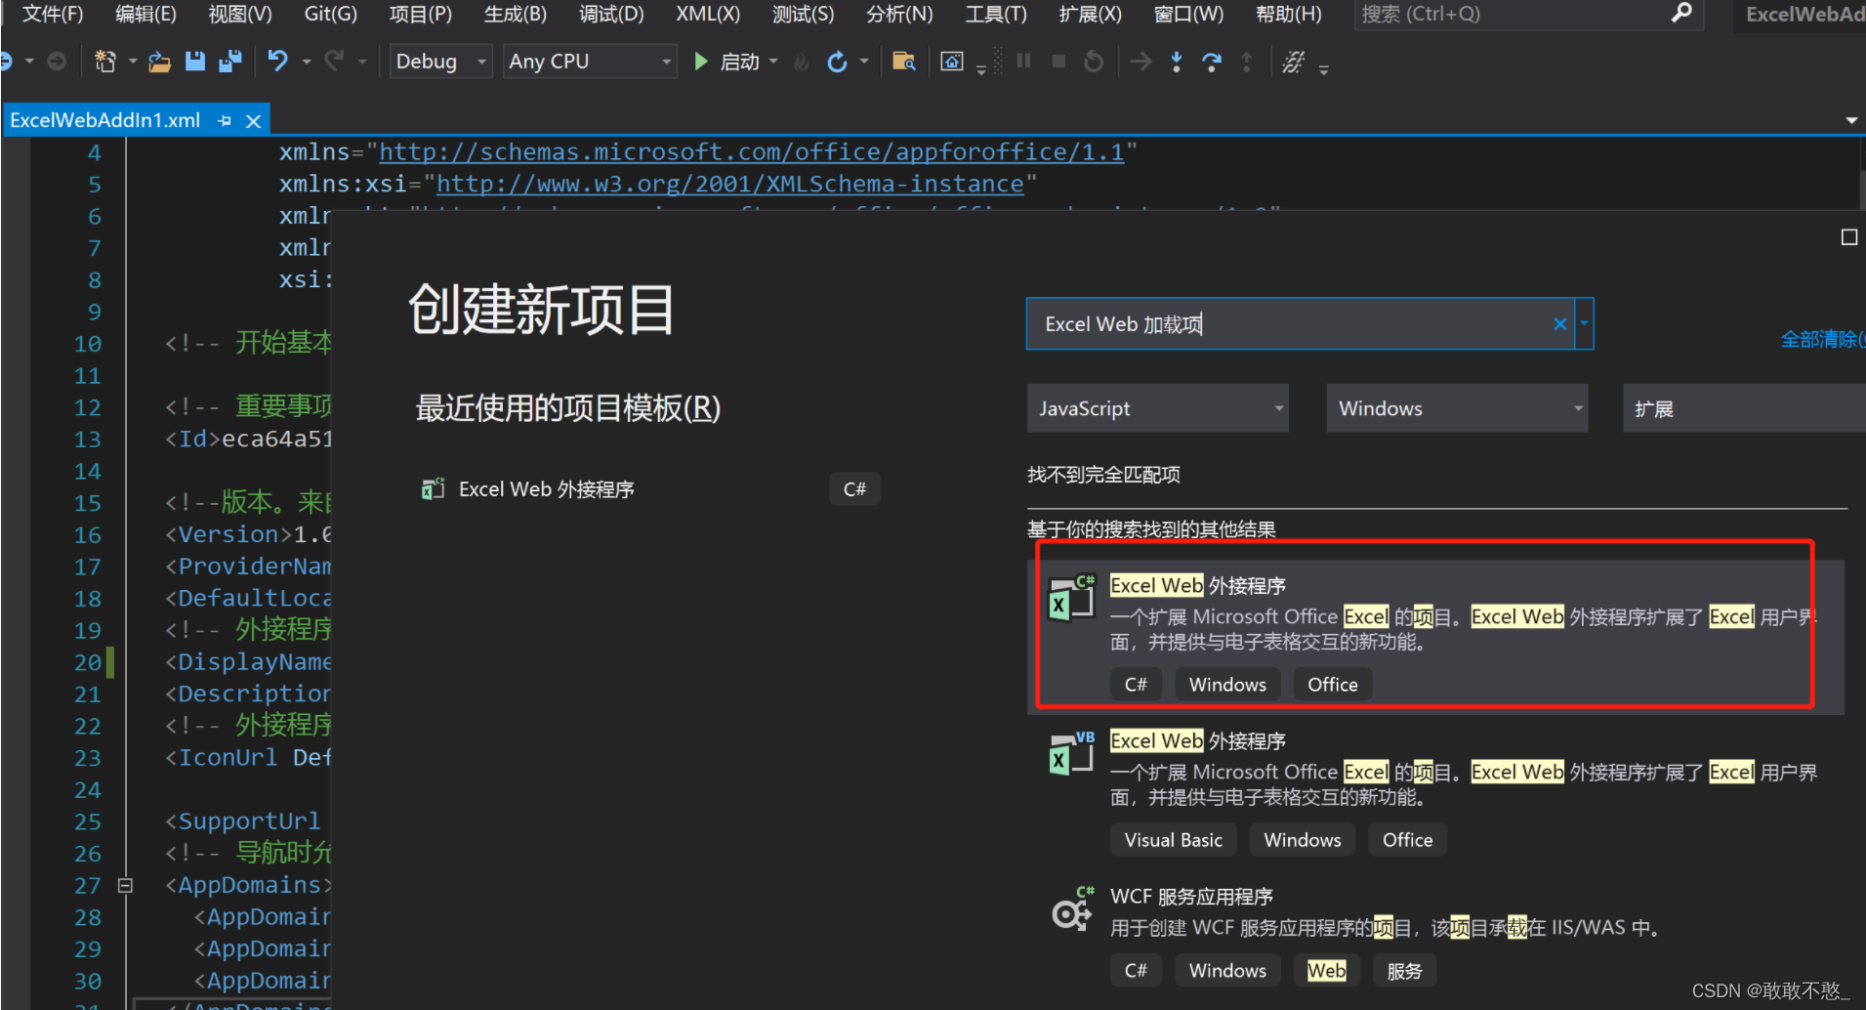Click the redo arrow icon
This screenshot has width=1866, height=1010.
335,62
